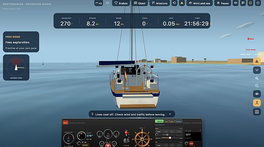Click the red stop button below RPM gauge
The height and width of the screenshot is (147, 264).
tap(108, 145)
